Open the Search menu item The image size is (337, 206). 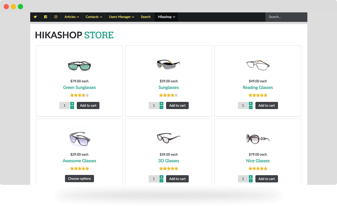pyautogui.click(x=146, y=17)
